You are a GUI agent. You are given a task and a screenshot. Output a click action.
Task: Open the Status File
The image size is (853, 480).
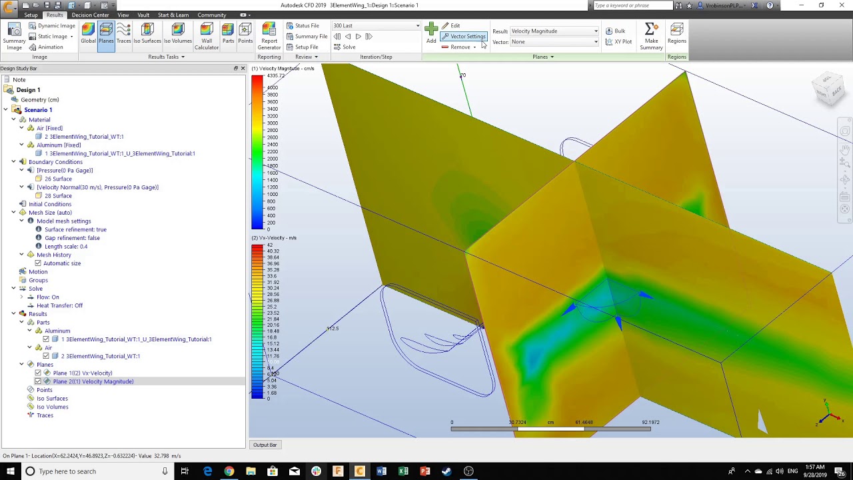(x=303, y=26)
